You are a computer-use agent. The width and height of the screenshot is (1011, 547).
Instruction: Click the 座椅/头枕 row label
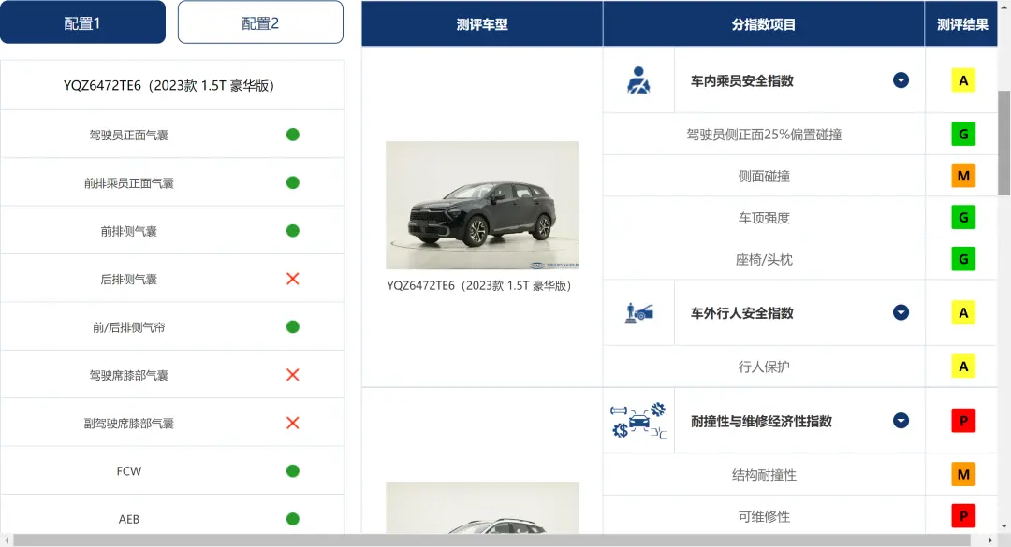764,260
